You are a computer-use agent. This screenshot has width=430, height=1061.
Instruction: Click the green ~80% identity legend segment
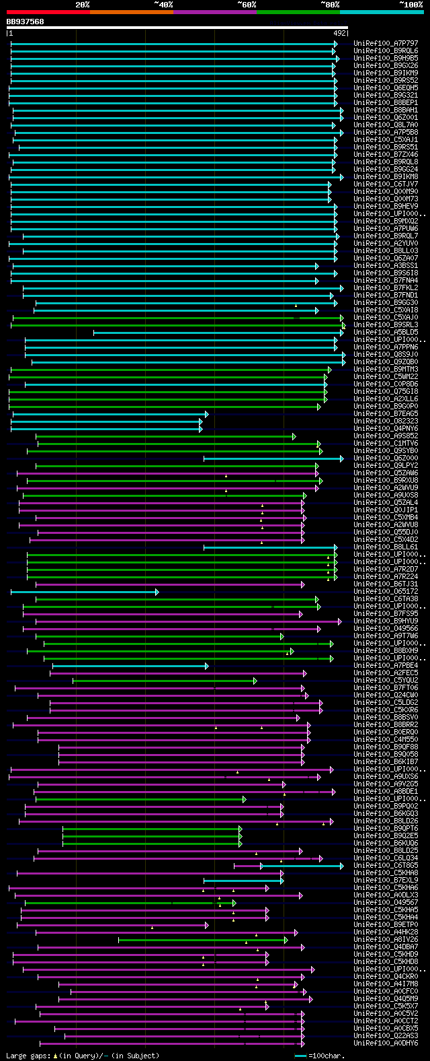[x=298, y=12]
